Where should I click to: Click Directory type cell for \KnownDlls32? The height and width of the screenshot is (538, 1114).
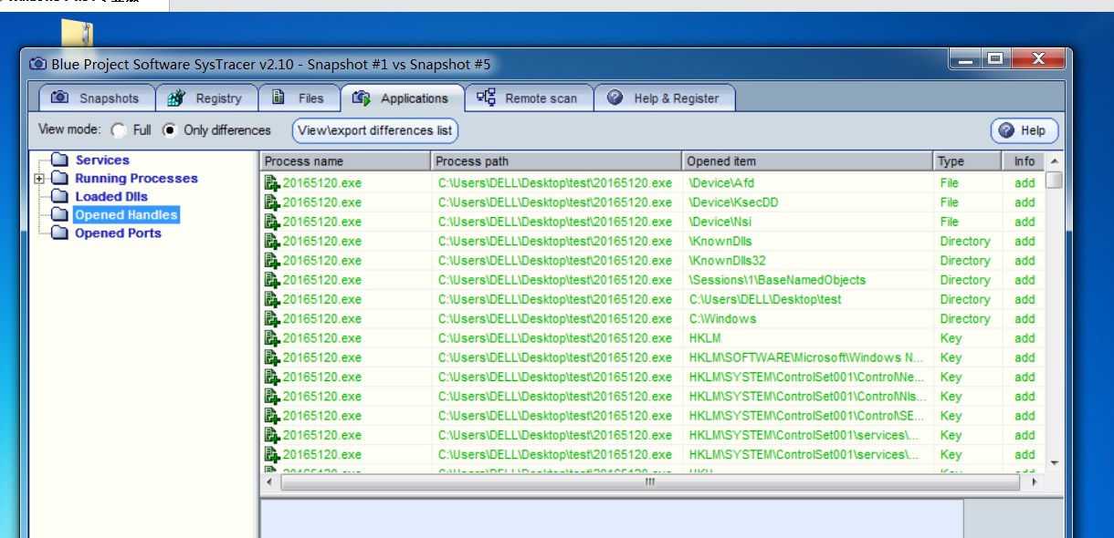coord(965,261)
